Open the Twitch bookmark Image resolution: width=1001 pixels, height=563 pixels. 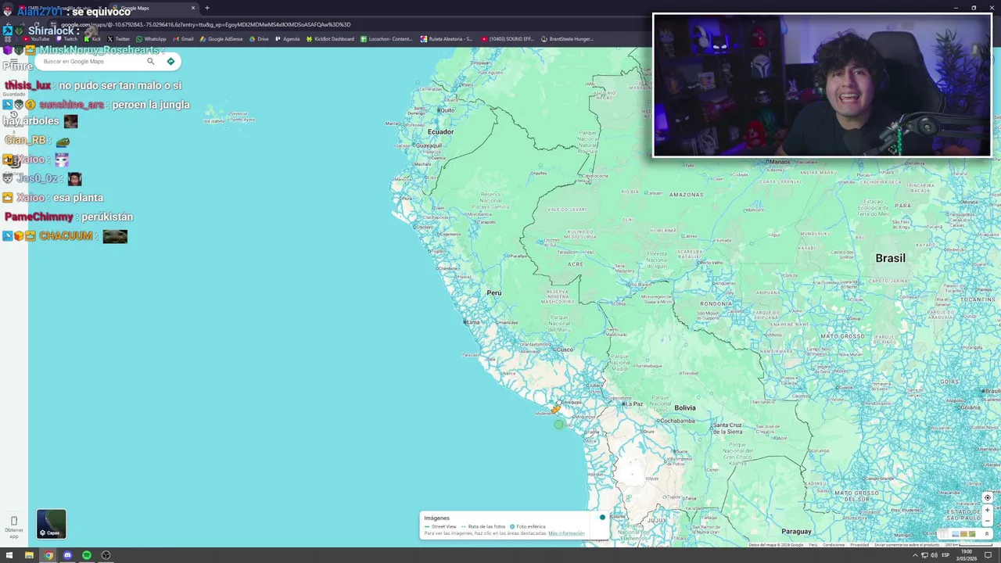66,38
